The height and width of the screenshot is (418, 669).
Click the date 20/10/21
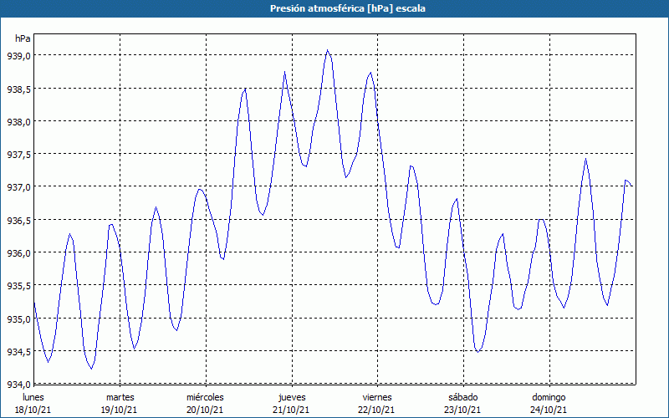pos(205,410)
